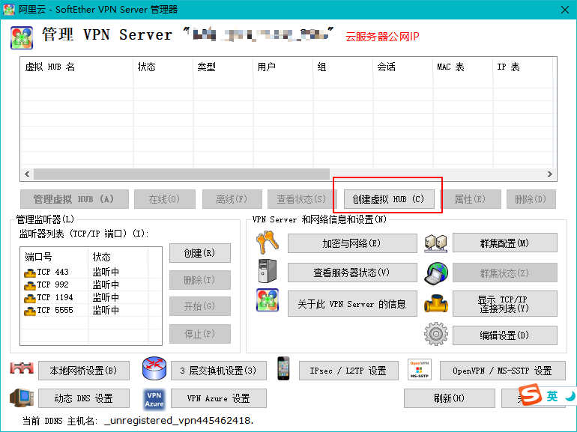Screen dimensions: 577x432
Task: Click the bridge icon beside 本地网桥设置
Action: point(22,368)
